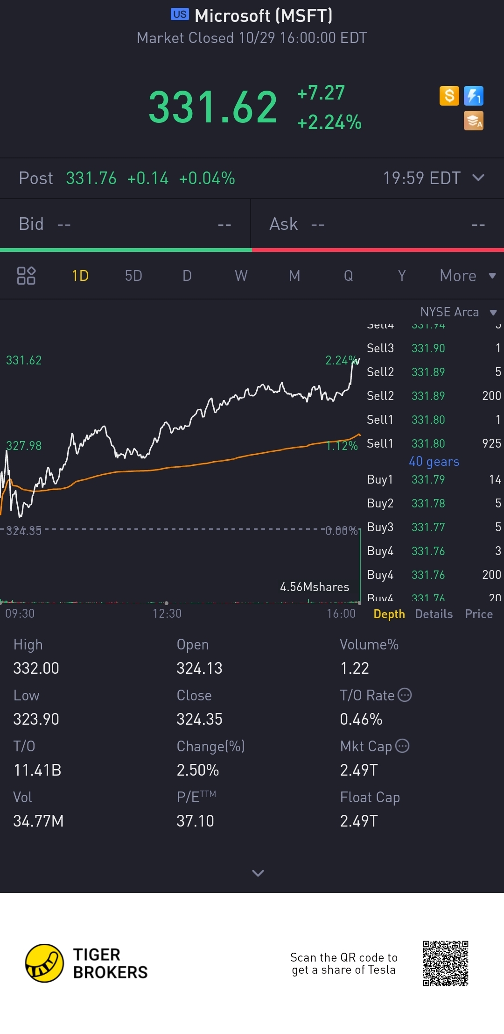Switch to the W weekly chart tab
This screenshot has width=504, height=1034.
(241, 276)
